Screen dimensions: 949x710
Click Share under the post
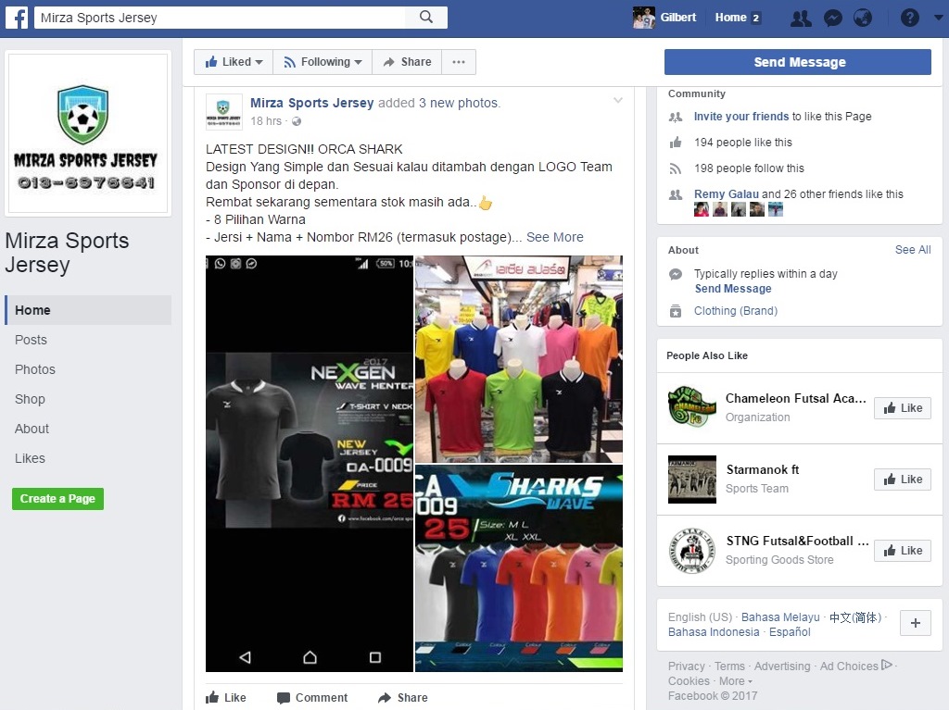point(403,697)
